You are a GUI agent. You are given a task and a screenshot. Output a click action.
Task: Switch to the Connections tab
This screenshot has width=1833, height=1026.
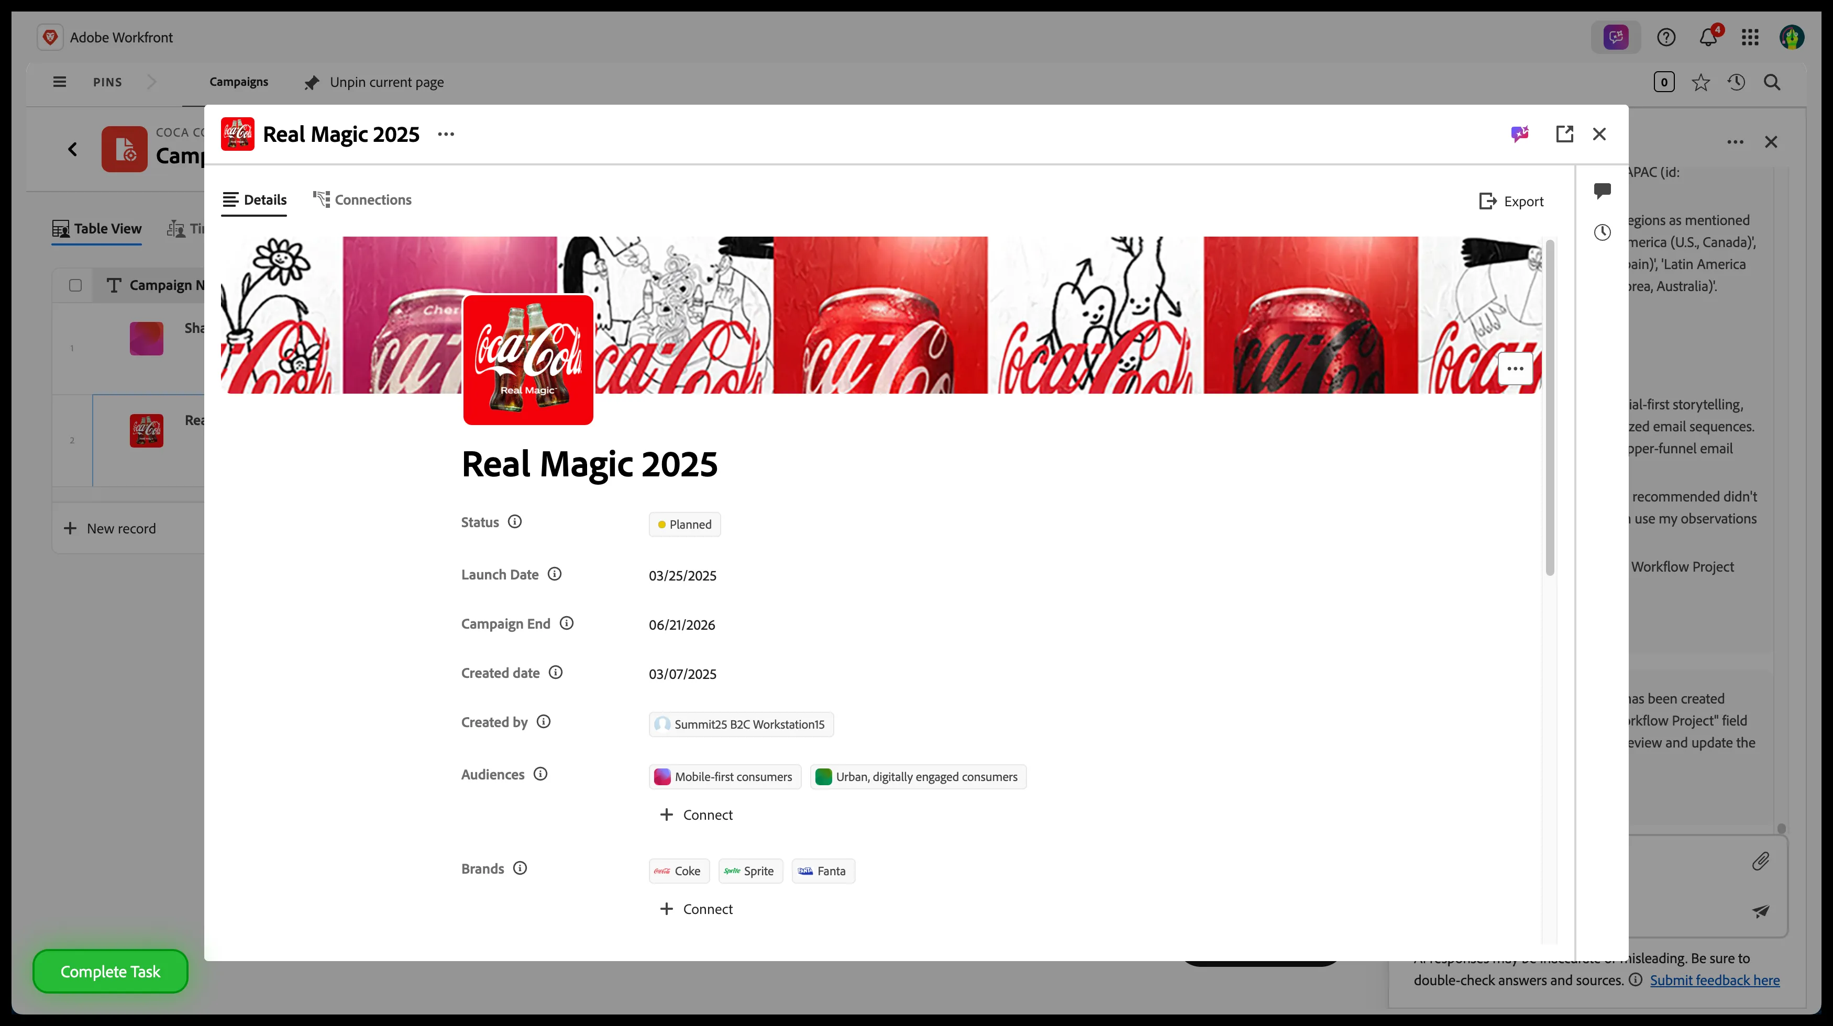pos(362,200)
